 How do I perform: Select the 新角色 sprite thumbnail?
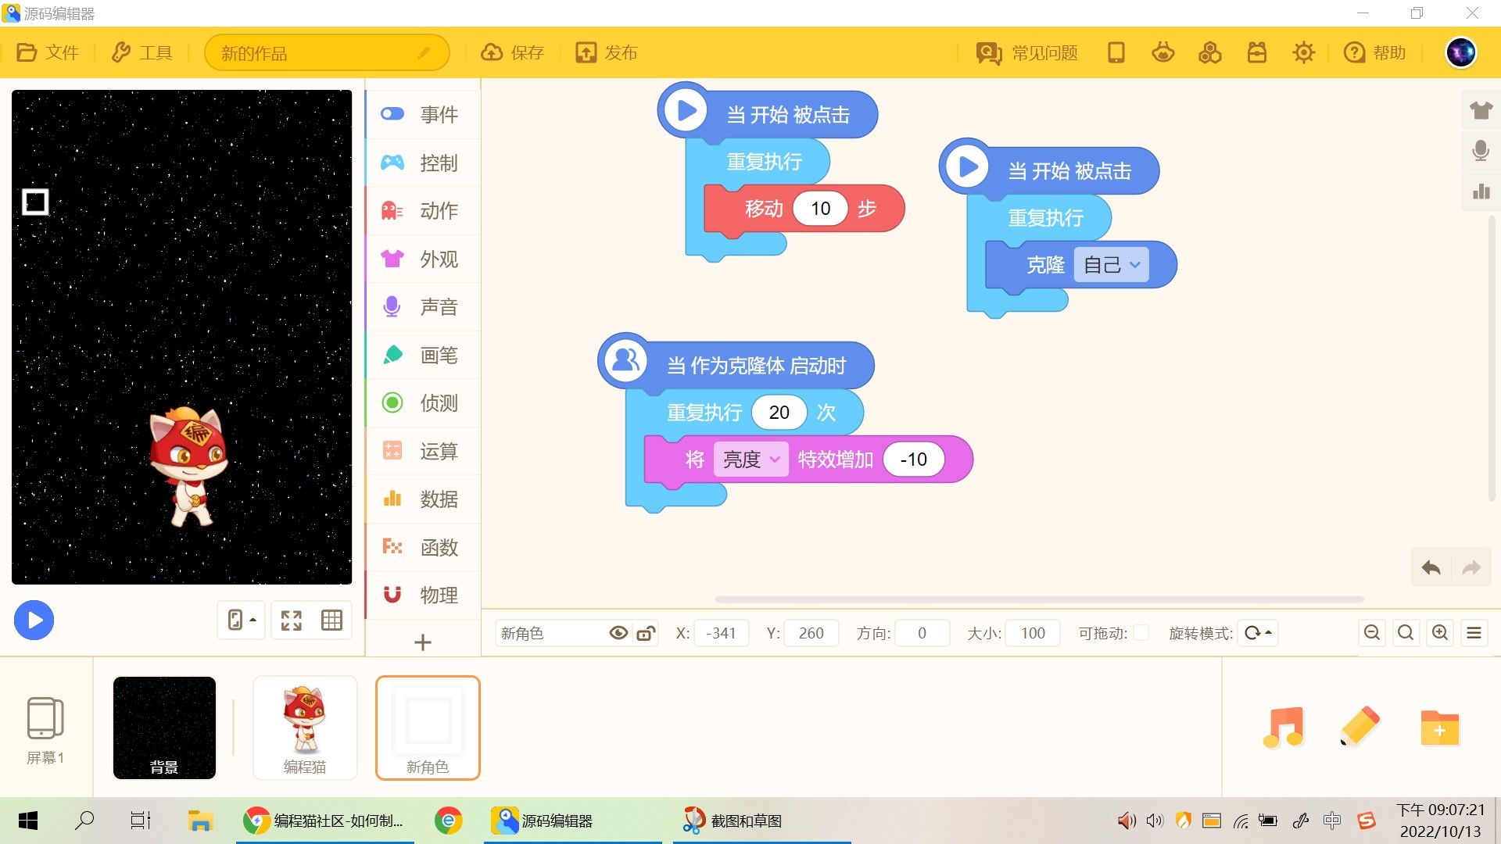[x=428, y=728]
